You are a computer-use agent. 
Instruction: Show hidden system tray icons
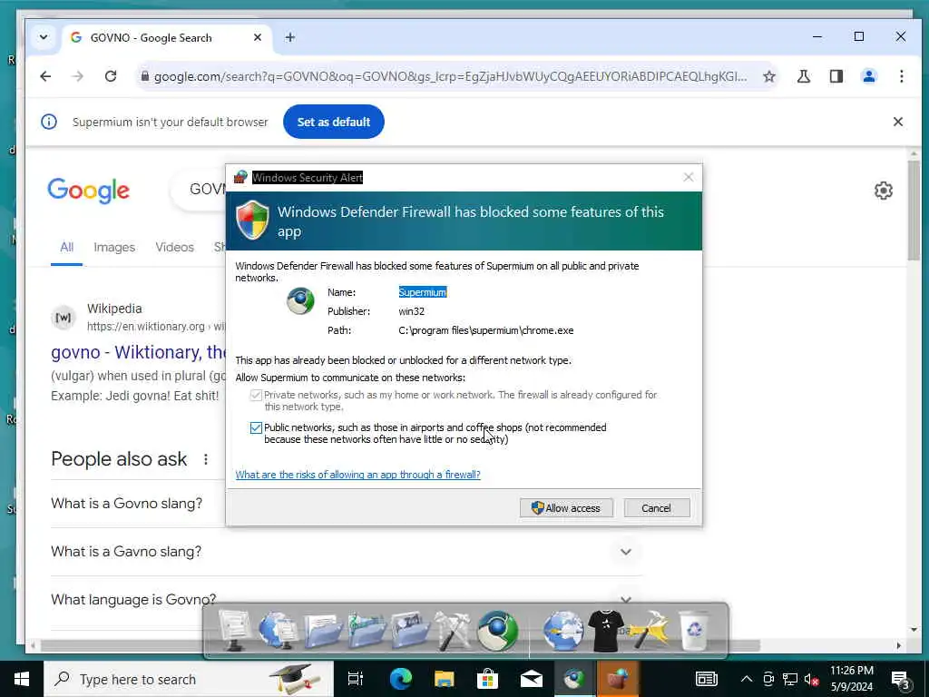pyautogui.click(x=747, y=679)
